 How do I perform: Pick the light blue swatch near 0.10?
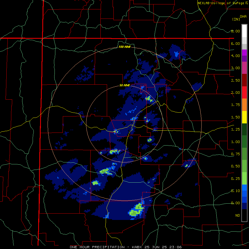click(x=244, y=188)
